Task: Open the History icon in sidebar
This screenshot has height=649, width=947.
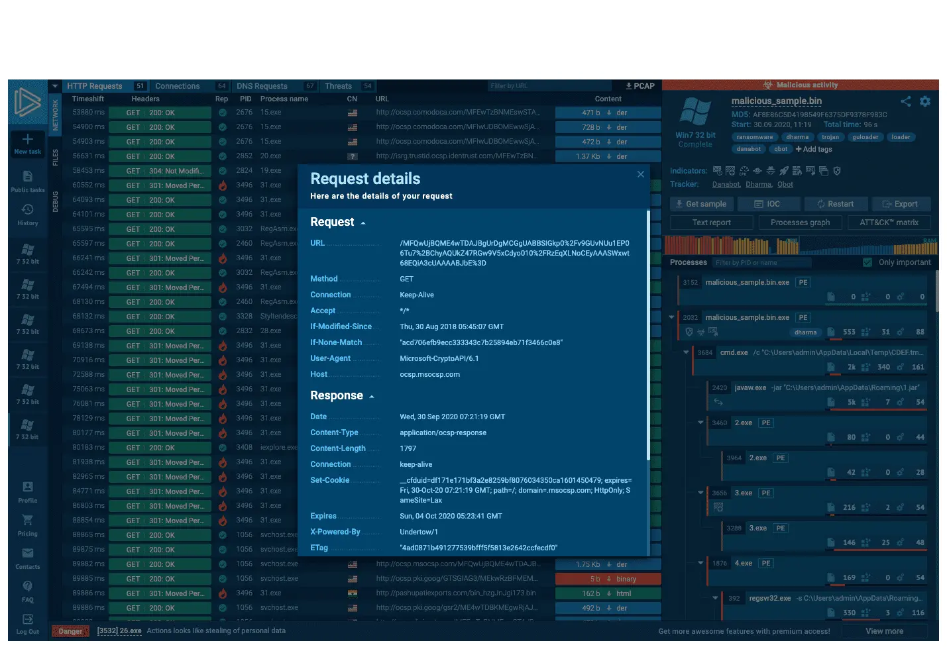Action: (27, 210)
